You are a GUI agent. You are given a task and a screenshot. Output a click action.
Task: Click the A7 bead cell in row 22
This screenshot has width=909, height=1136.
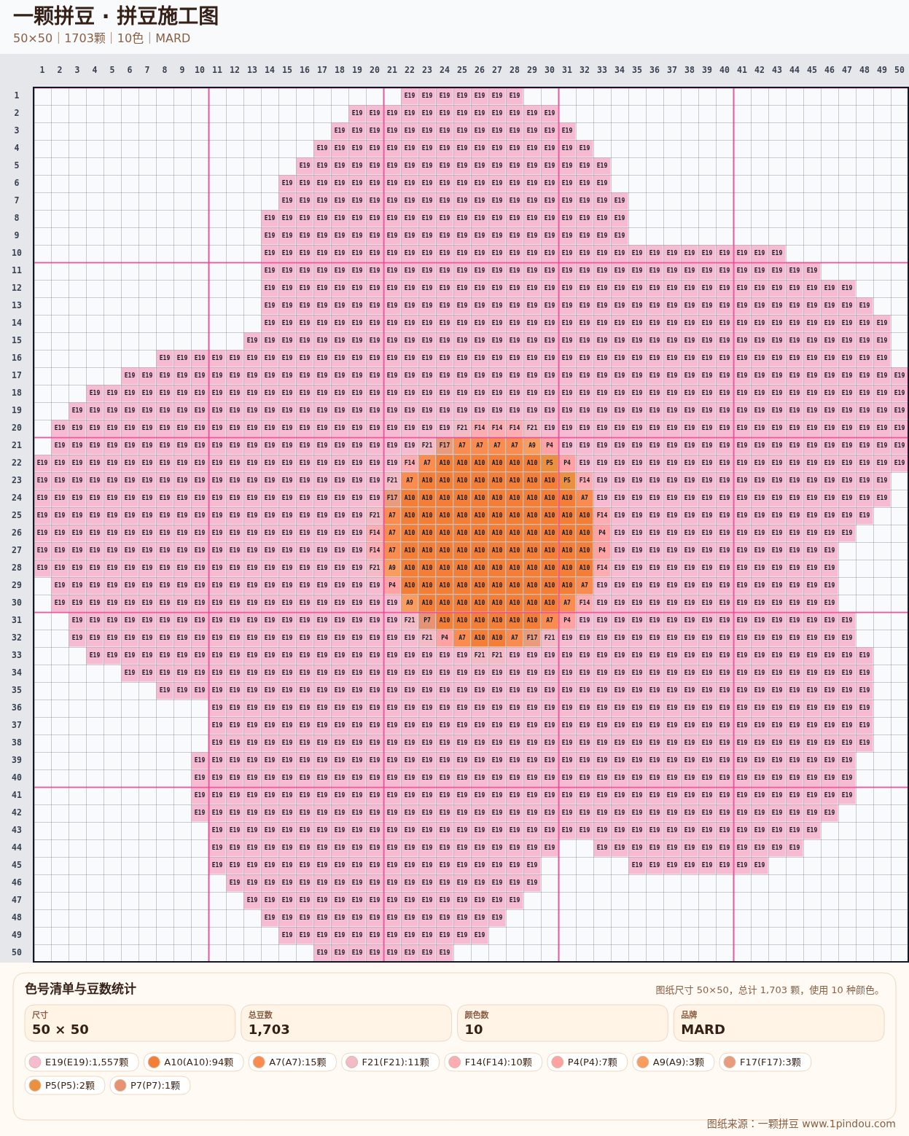click(x=427, y=463)
